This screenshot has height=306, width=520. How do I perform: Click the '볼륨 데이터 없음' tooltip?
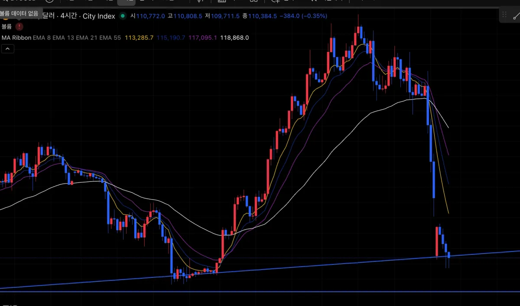tap(21, 13)
